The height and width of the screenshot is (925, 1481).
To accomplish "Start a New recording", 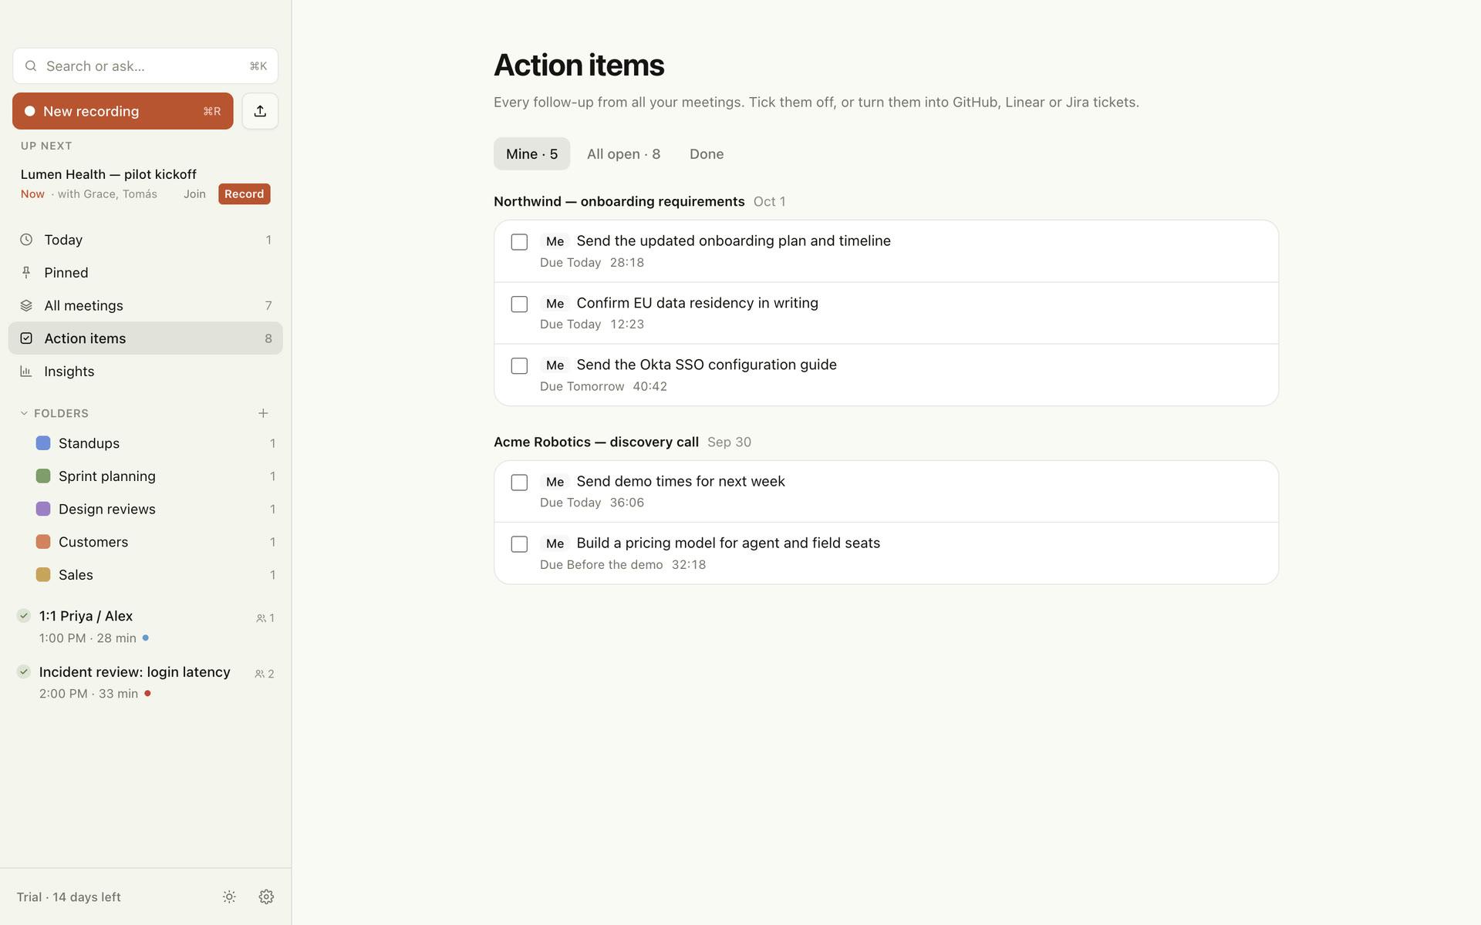I will click(x=123, y=111).
